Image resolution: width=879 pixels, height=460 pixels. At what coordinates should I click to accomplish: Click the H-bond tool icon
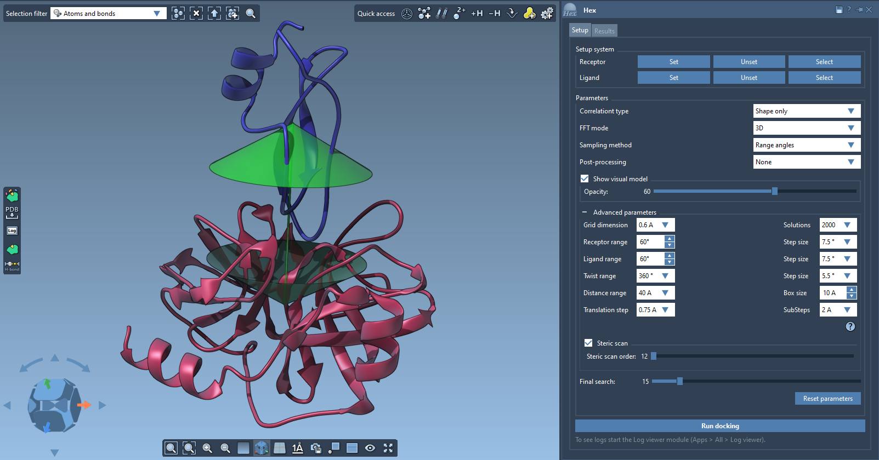click(12, 266)
